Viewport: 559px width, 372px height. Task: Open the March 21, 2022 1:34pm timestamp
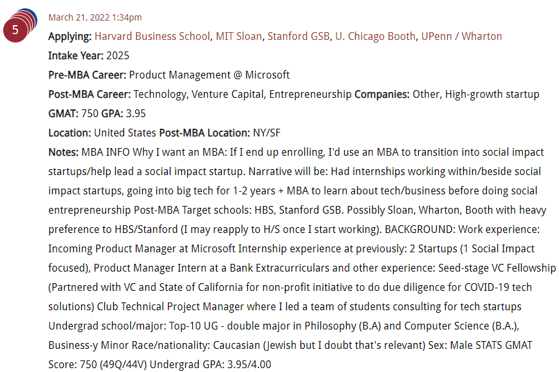[x=95, y=17]
